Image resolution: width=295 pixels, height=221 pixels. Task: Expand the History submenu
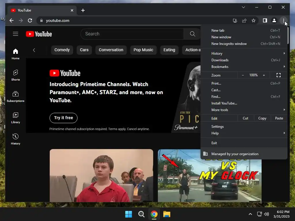244,53
